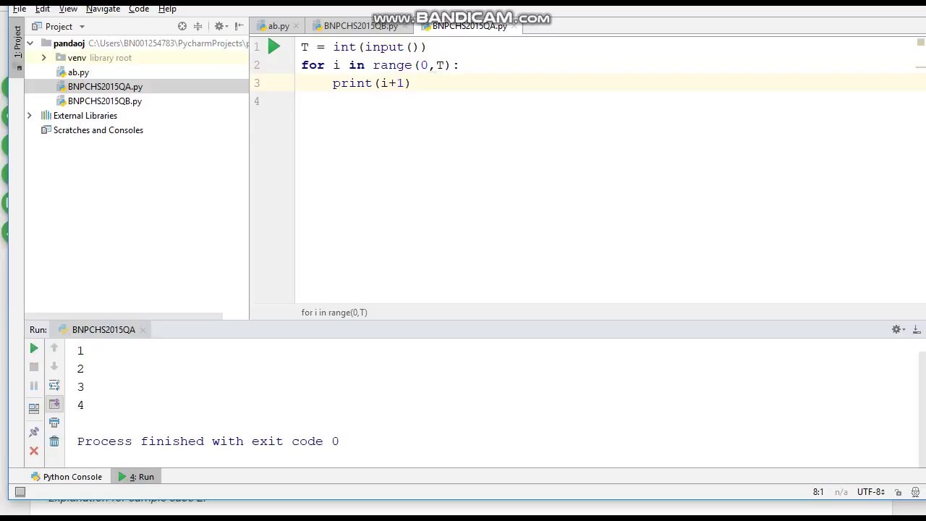
Task: Open the Run panel gear settings
Action: (898, 329)
